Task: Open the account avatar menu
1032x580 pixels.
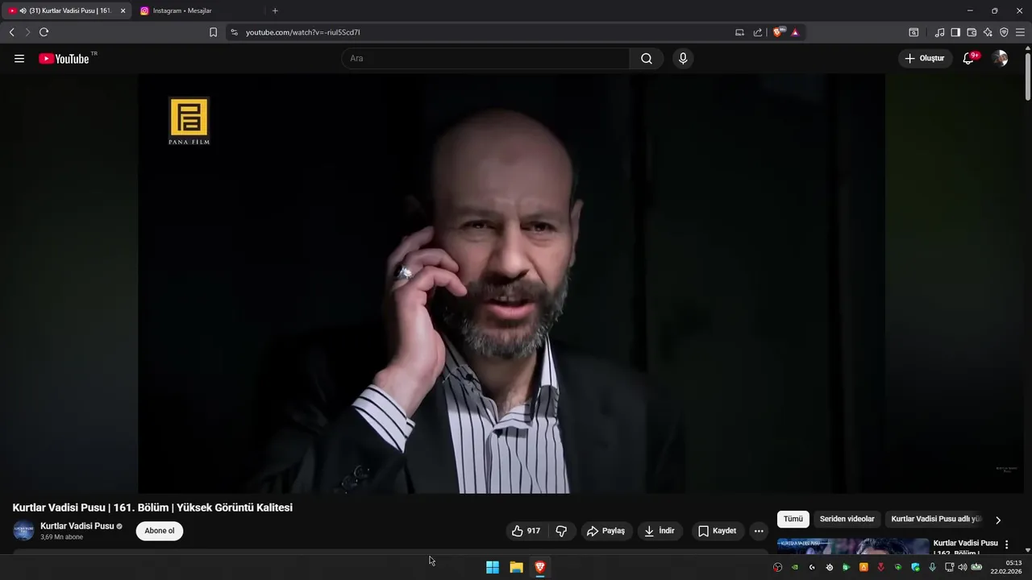Action: coord(1000,59)
